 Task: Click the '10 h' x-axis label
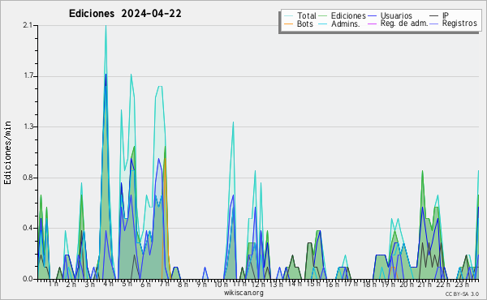click(x=221, y=284)
